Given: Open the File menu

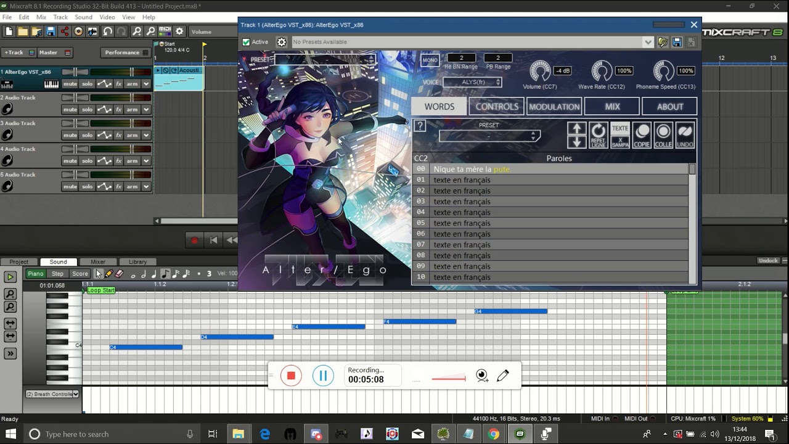Looking at the screenshot, I should (7, 17).
